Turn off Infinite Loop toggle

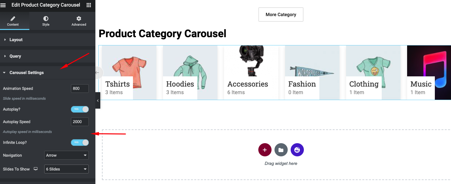(x=80, y=142)
